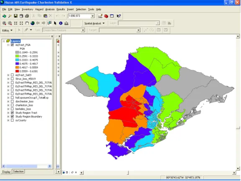Click the Measure tool icon
Image resolution: width=241 pixels, height=181 pixels.
coord(67,23)
